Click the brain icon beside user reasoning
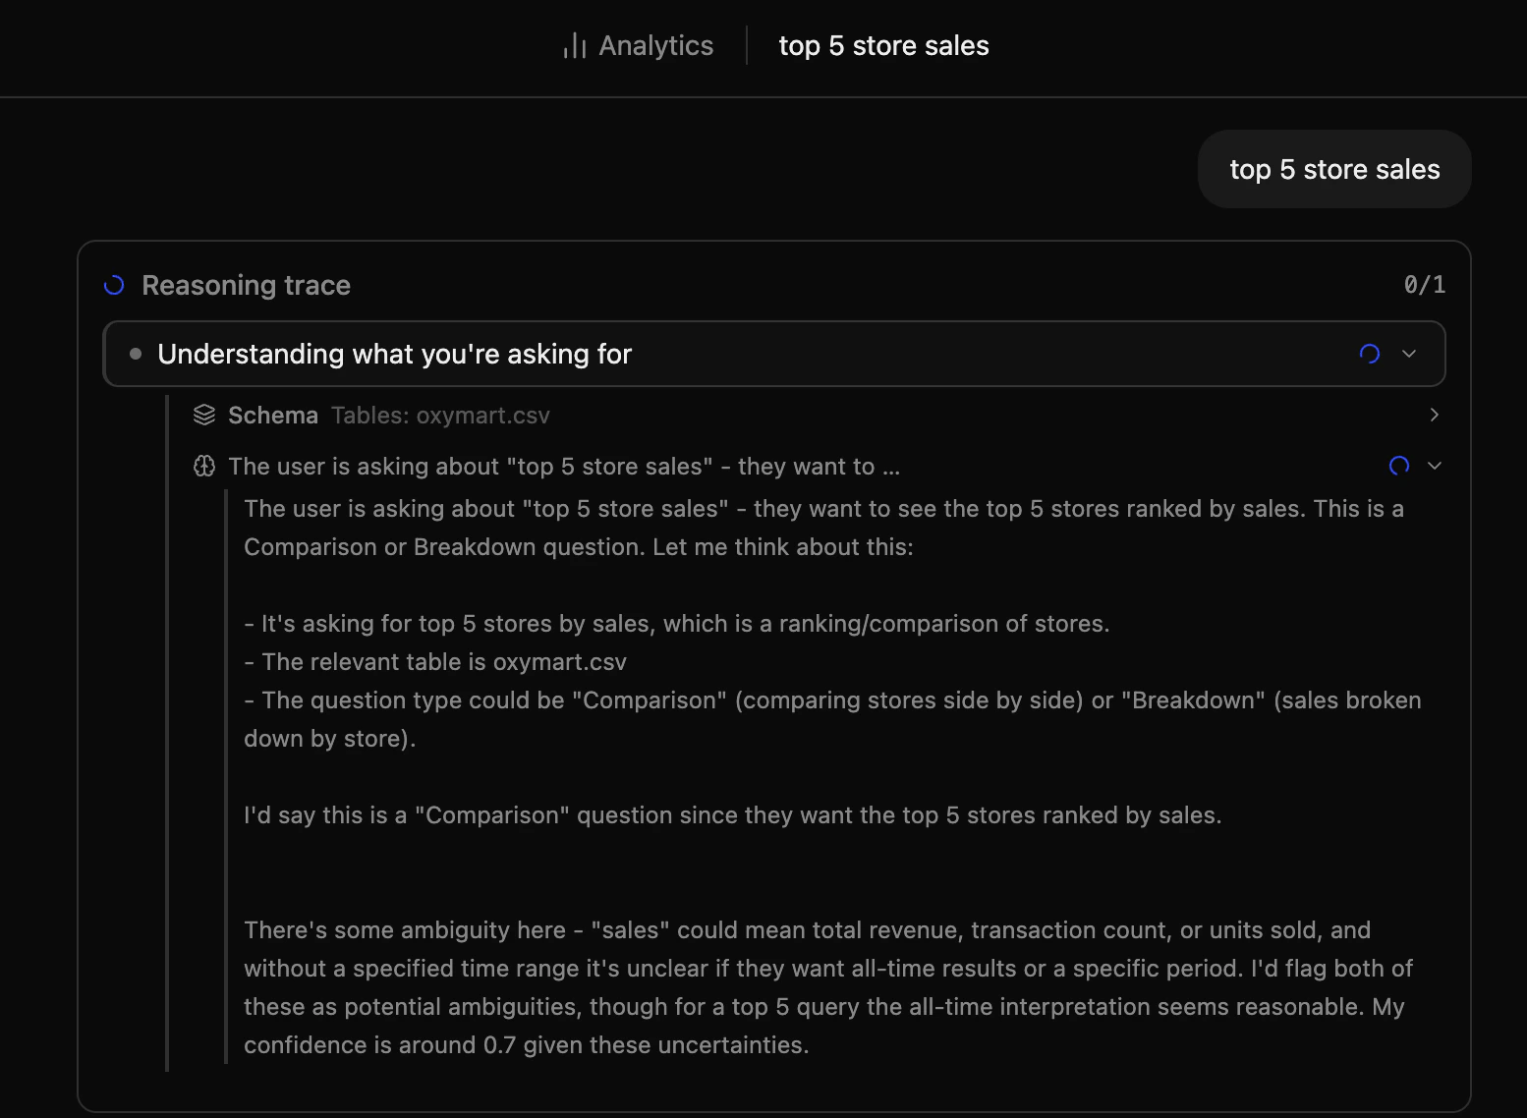1527x1118 pixels. click(x=204, y=466)
